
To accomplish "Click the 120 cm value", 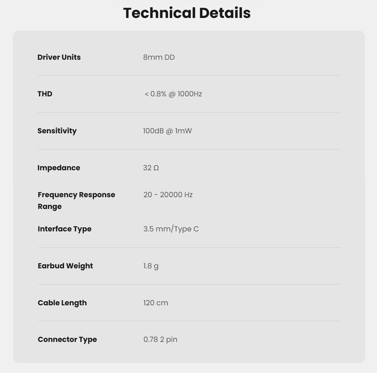I will click(x=156, y=303).
